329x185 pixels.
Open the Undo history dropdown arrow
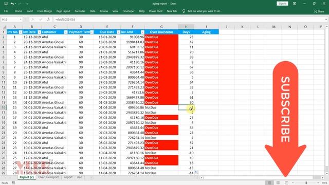15,4
